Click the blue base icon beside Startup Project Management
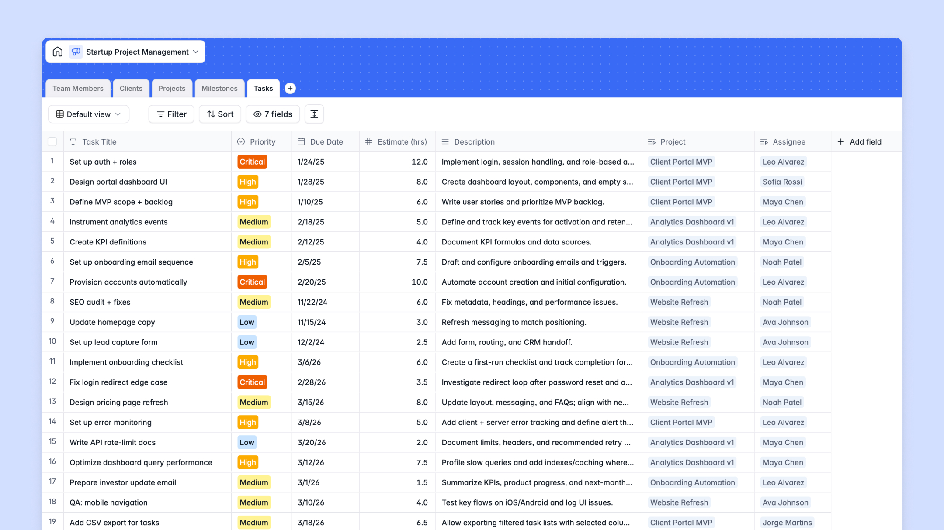The height and width of the screenshot is (530, 944). tap(76, 52)
